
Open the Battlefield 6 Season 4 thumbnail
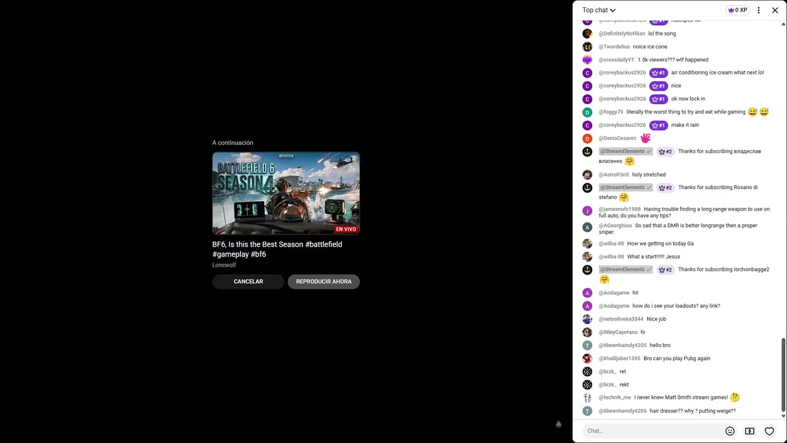286,193
